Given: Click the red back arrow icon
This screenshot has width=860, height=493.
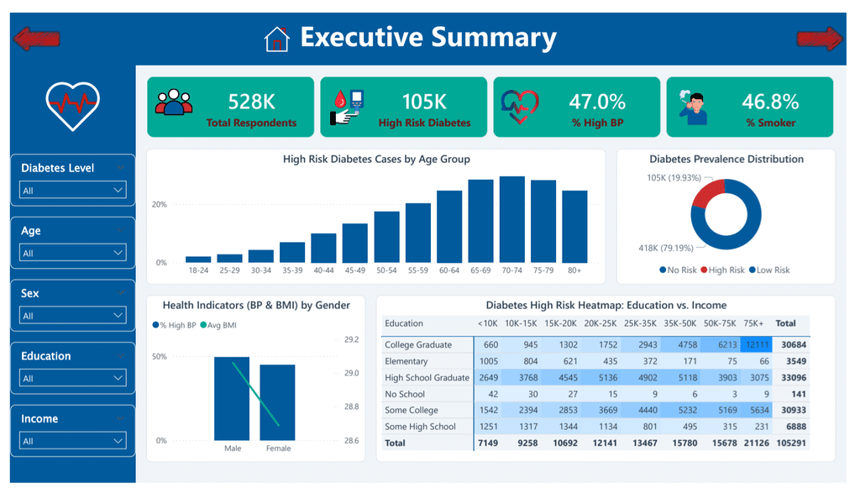Looking at the screenshot, I should click(36, 39).
